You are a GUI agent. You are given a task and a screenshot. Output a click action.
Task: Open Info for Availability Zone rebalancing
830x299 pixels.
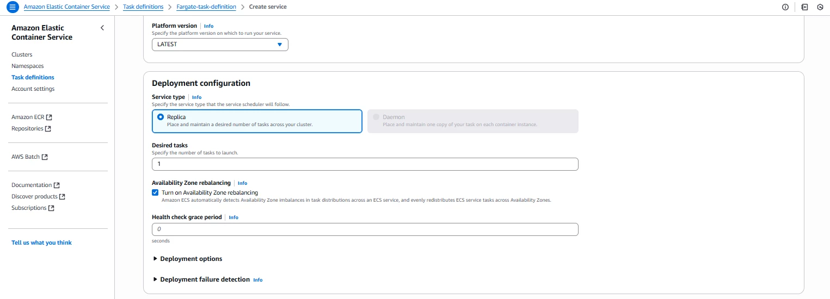click(x=242, y=183)
